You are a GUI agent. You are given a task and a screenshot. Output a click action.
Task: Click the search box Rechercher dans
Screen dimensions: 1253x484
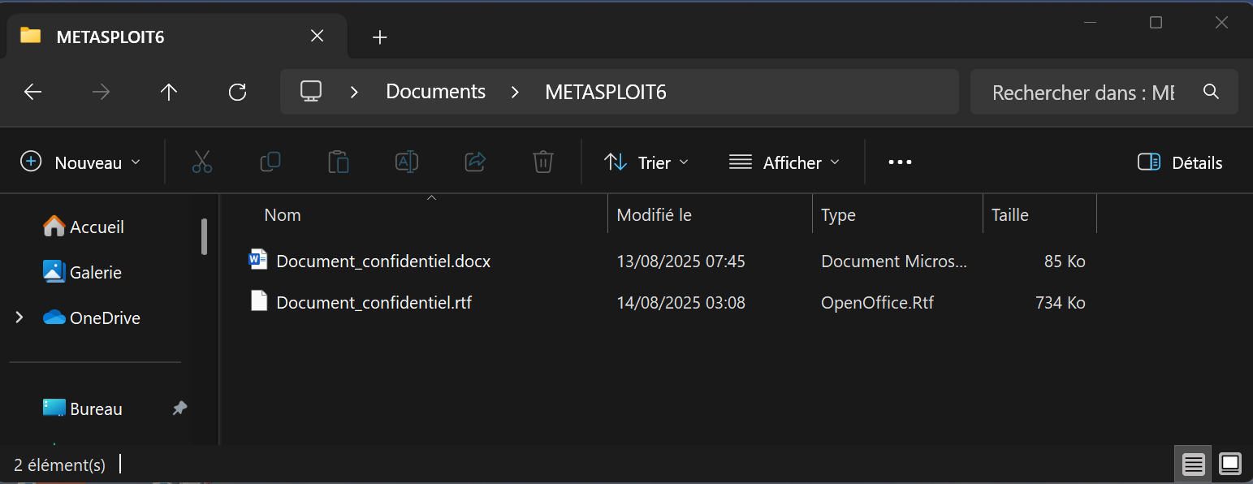click(1083, 93)
